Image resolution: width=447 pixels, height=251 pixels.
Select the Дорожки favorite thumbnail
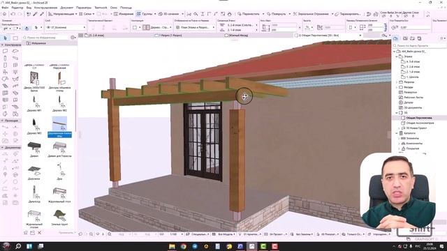34,170
